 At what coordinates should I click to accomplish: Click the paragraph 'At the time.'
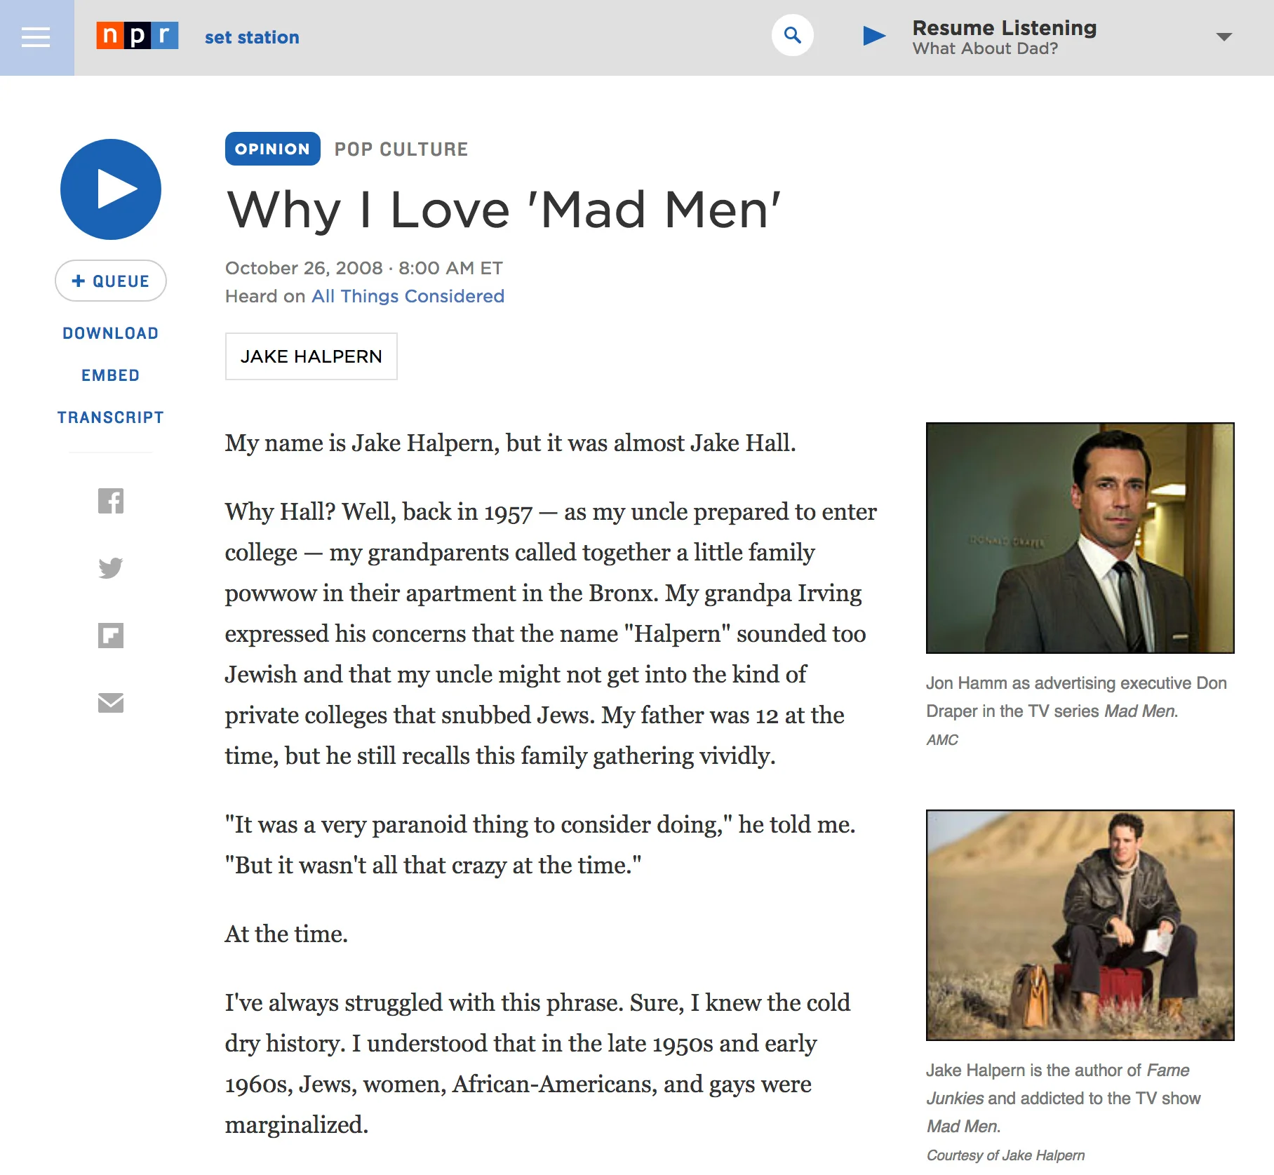286,934
